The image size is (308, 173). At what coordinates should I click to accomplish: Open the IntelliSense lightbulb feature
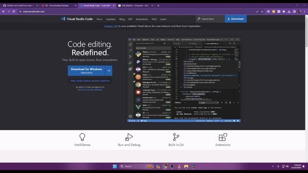82,140
